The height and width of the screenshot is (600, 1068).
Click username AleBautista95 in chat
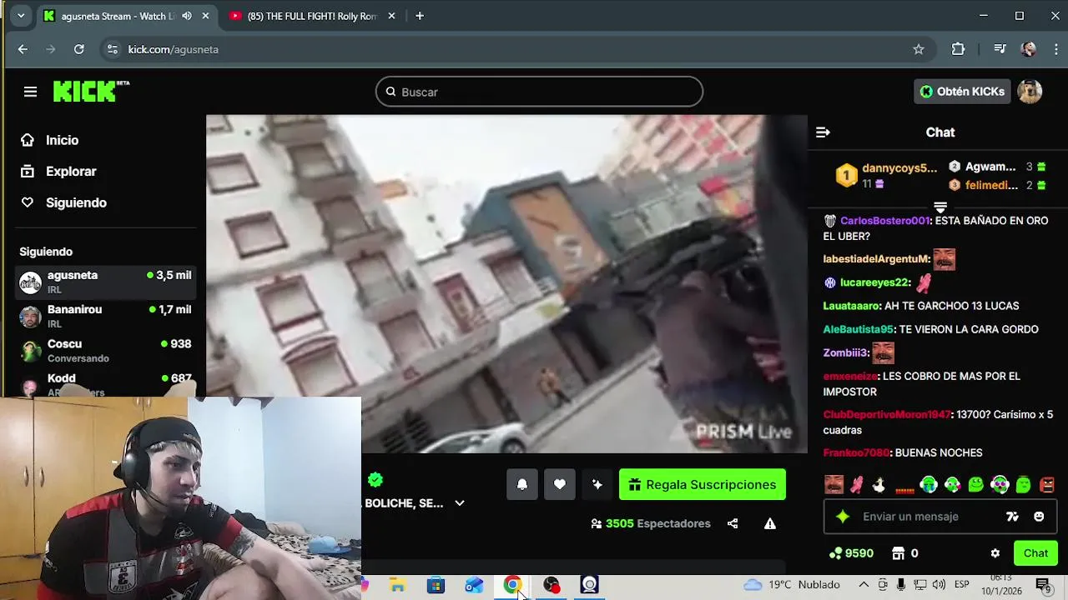coord(859,329)
